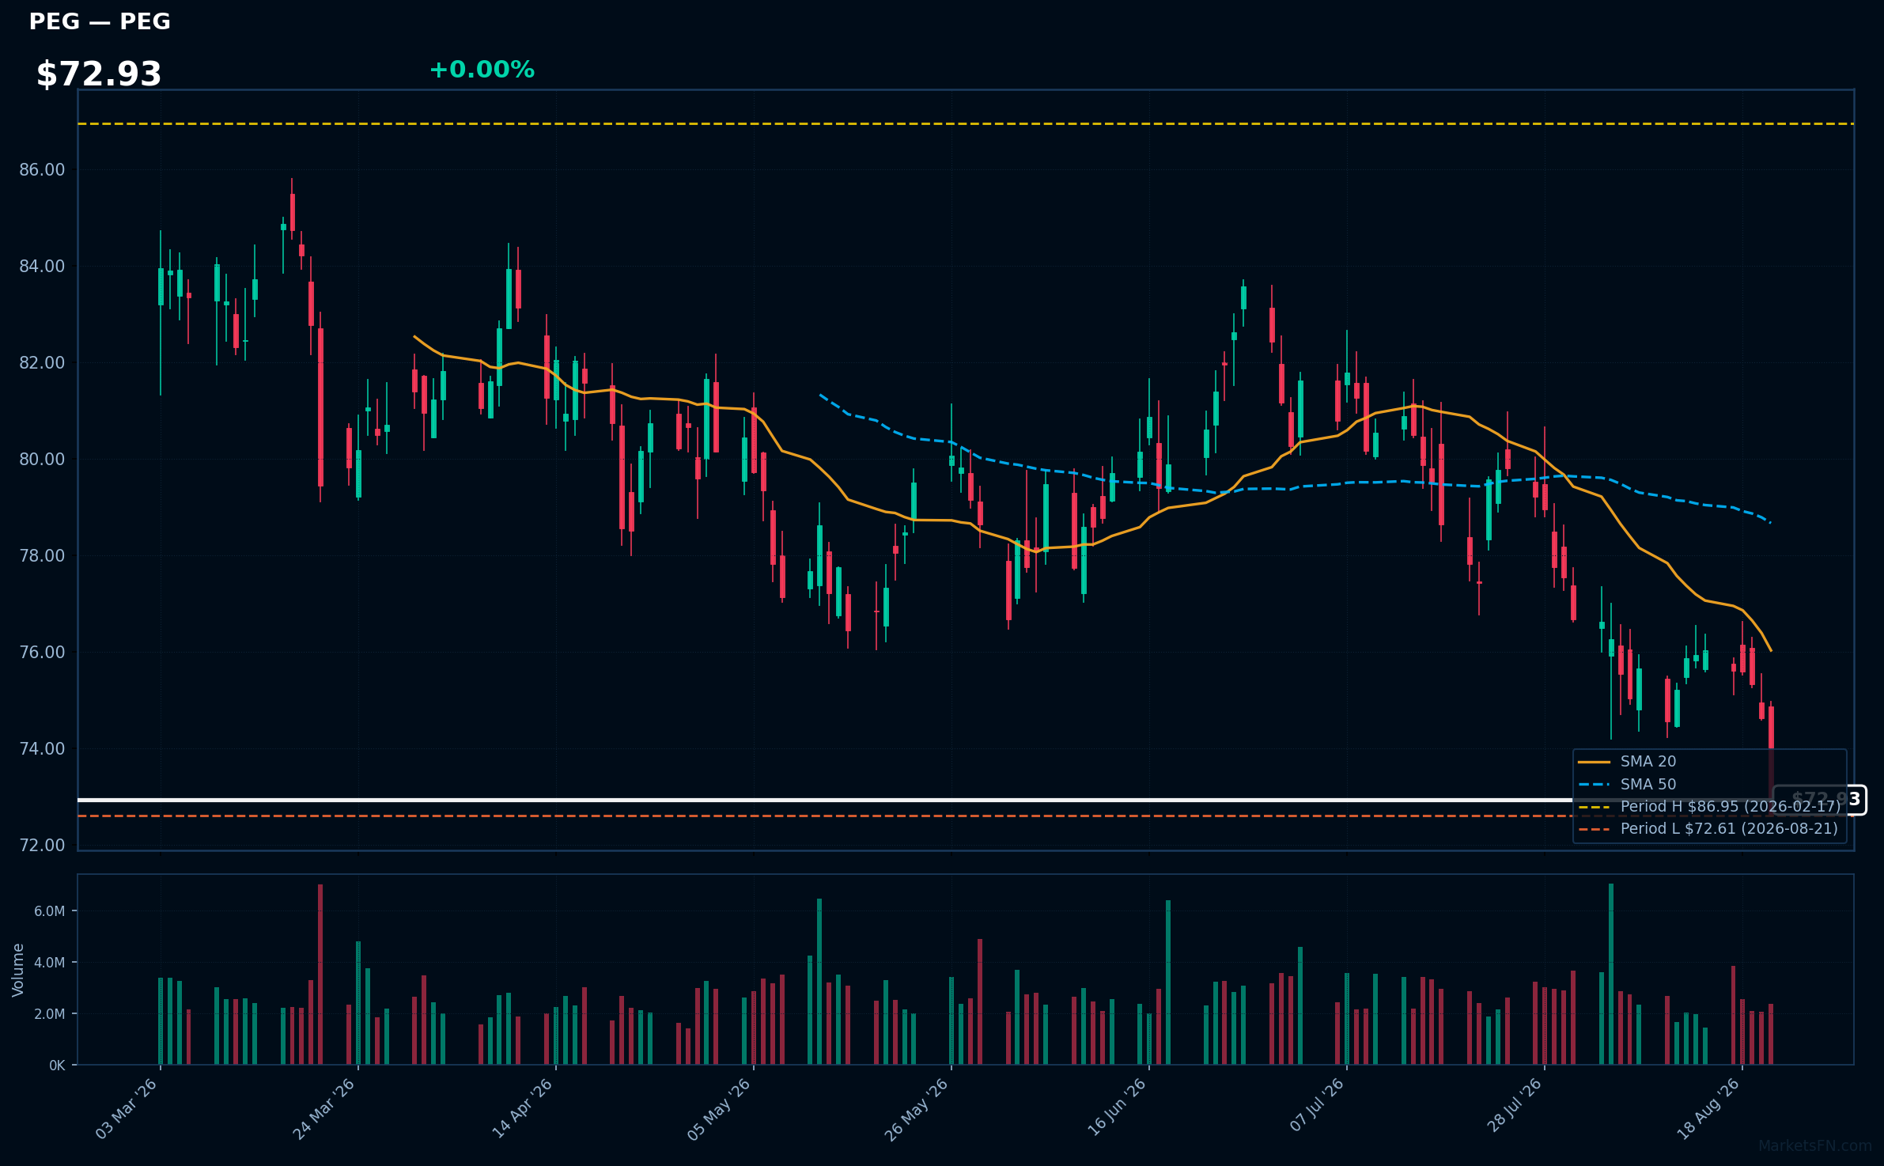Click the 86.00 price axis label
Viewport: 1884px width, 1166px height.
click(x=42, y=170)
